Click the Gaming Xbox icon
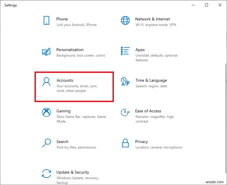 [46, 113]
